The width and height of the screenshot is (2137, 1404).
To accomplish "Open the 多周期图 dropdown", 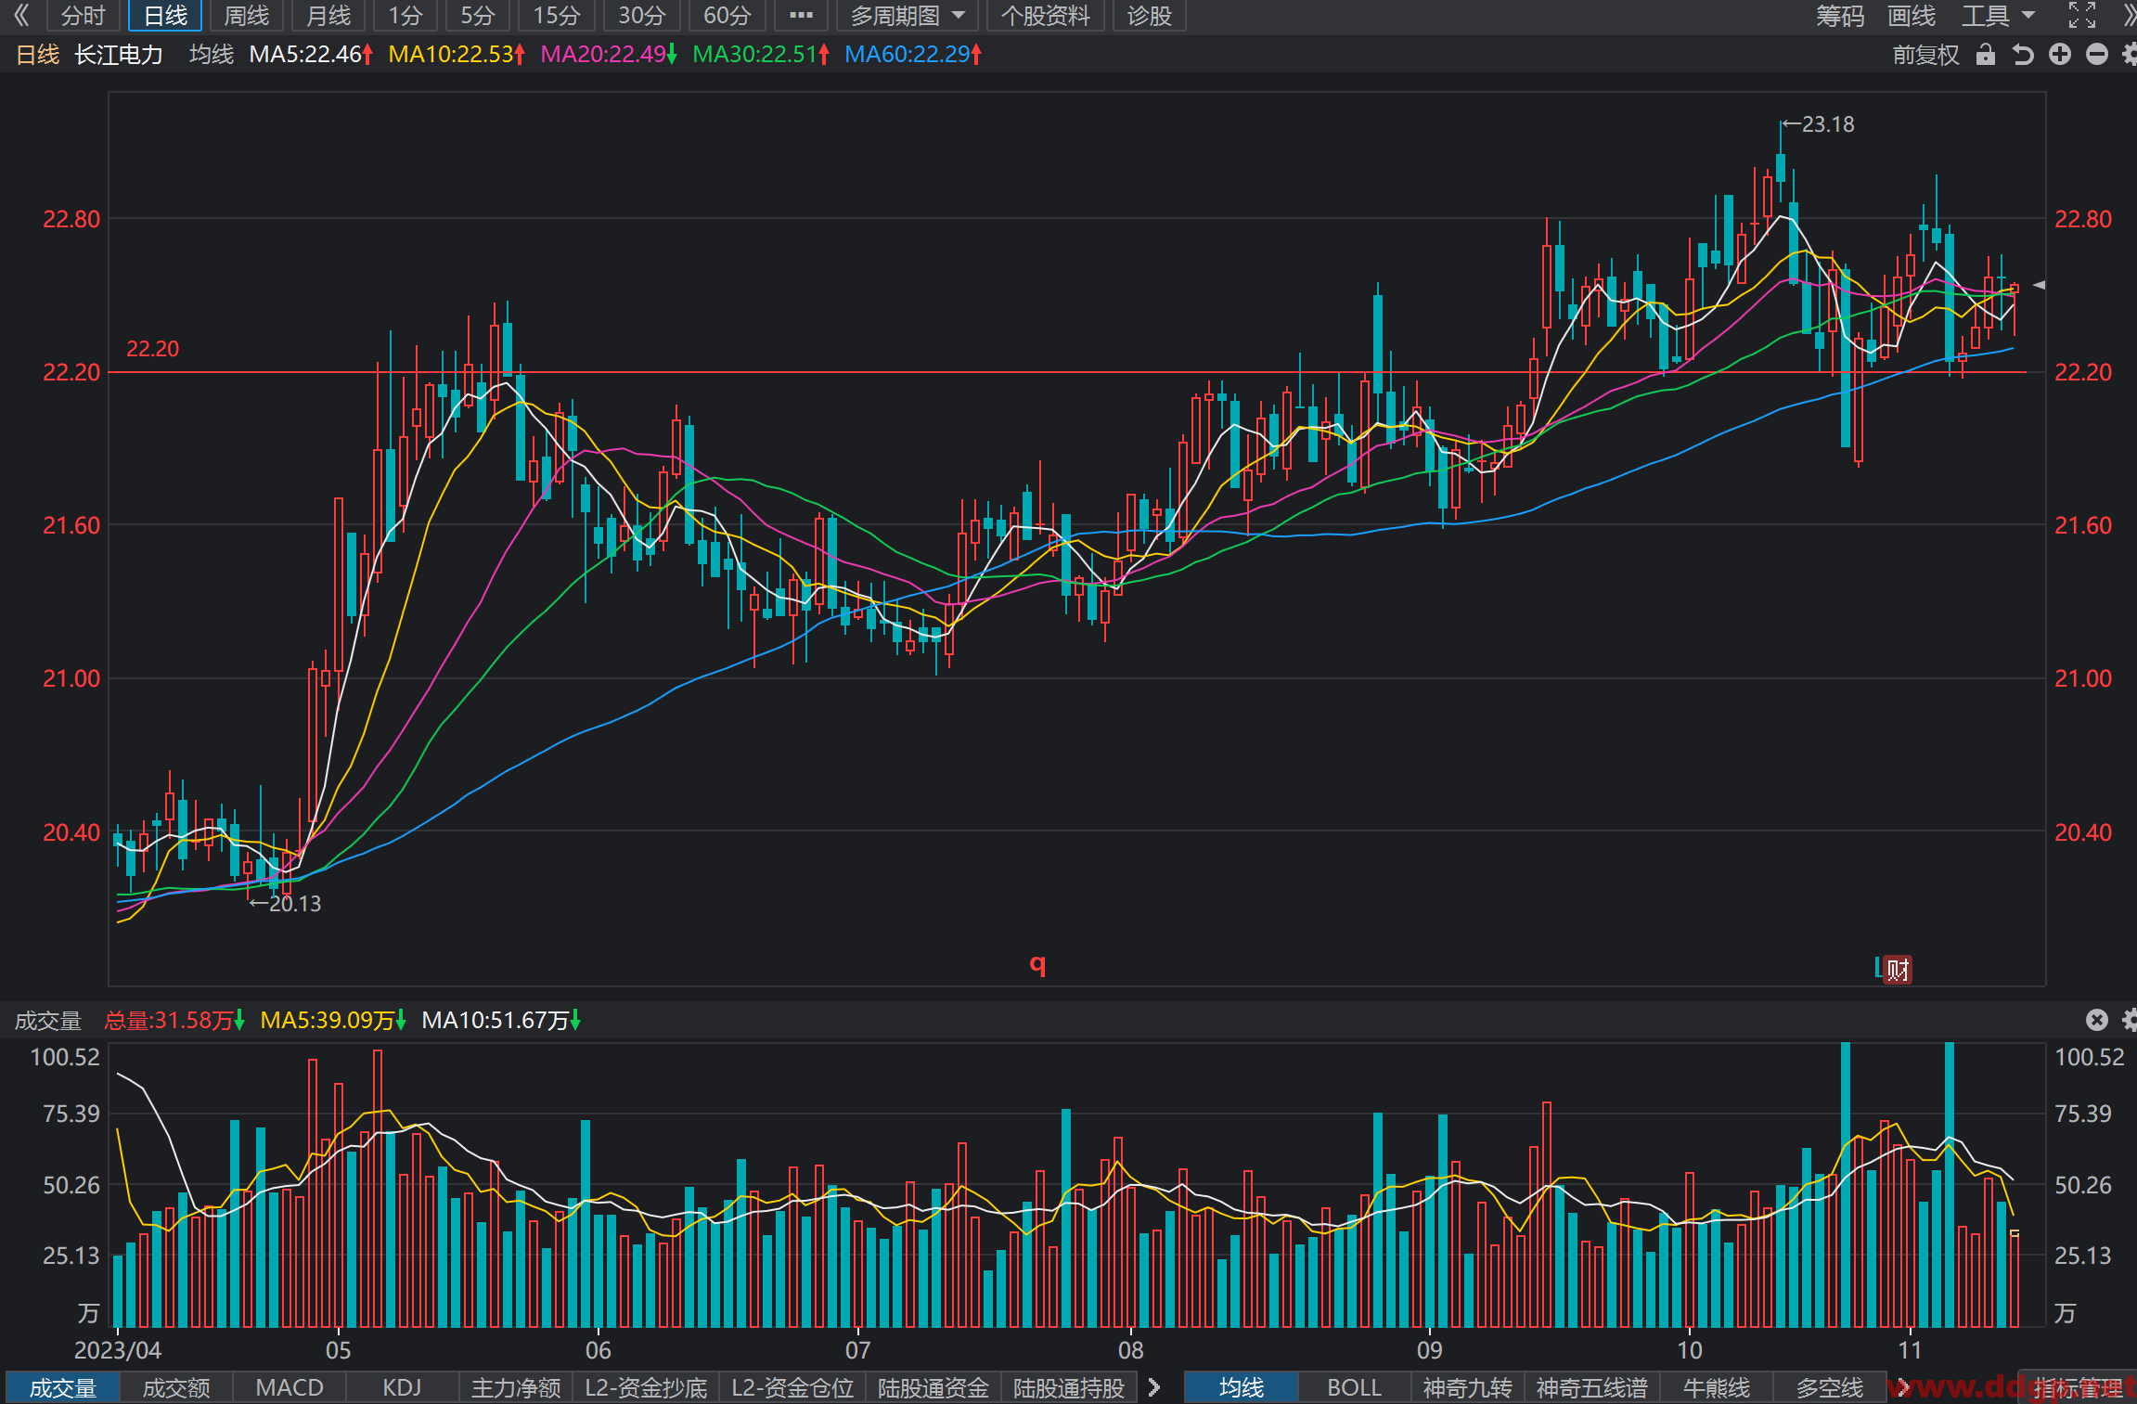I will (908, 16).
